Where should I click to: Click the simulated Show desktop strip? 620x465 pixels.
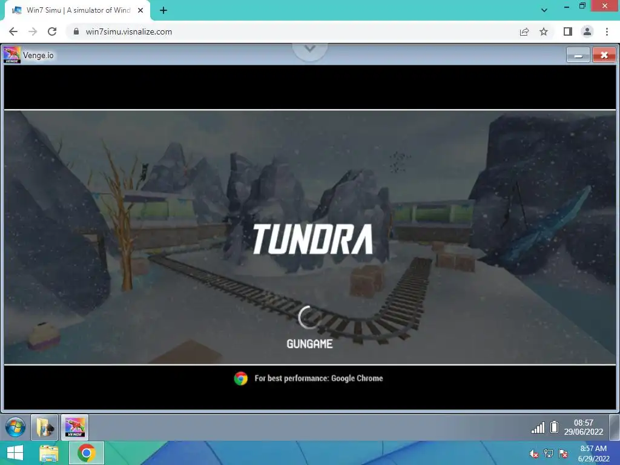615,427
